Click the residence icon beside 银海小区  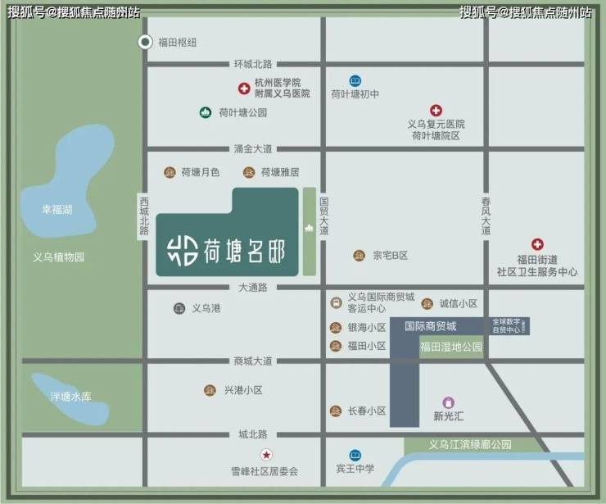pyautogui.click(x=336, y=328)
